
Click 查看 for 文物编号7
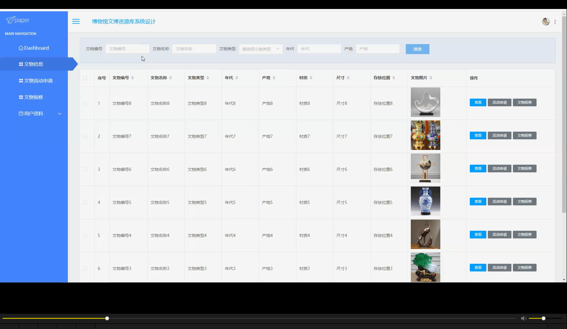point(478,135)
